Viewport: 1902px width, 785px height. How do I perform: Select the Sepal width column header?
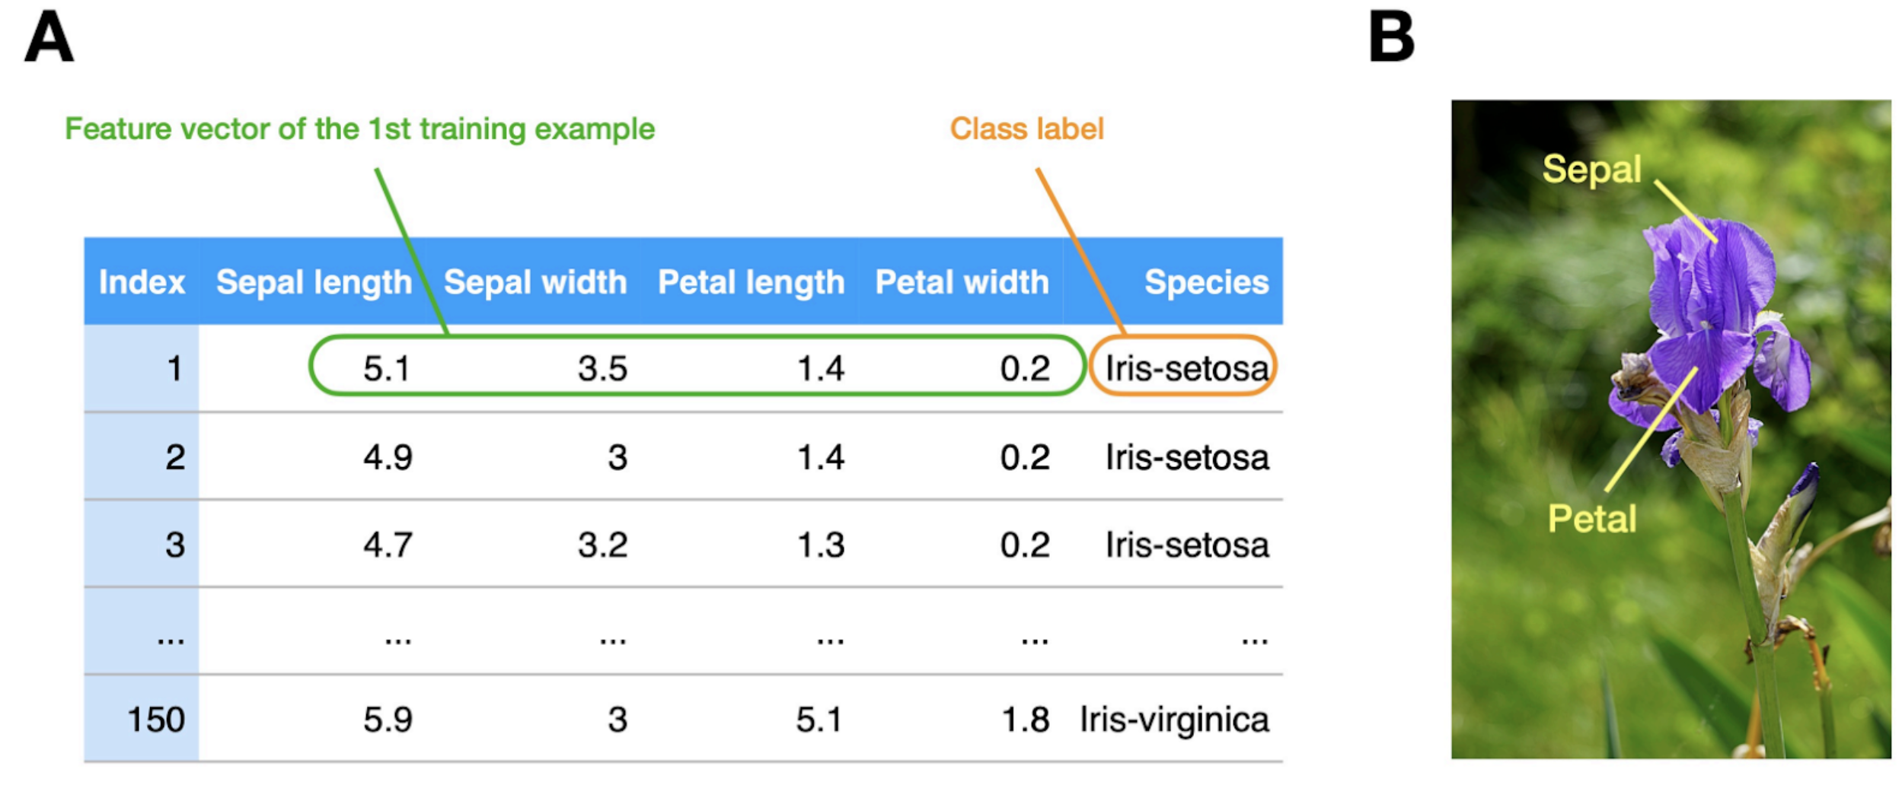[x=535, y=282]
